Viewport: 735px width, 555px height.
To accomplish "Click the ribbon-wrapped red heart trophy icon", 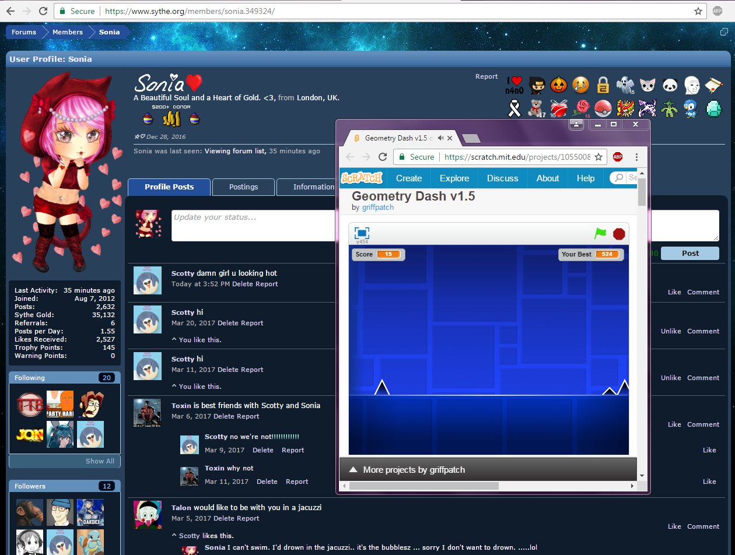I will click(559, 108).
